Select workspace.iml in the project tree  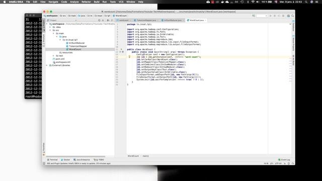(63, 62)
